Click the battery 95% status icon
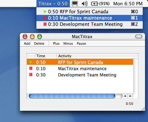The width and height of the screenshot is (148, 122). 100,4
